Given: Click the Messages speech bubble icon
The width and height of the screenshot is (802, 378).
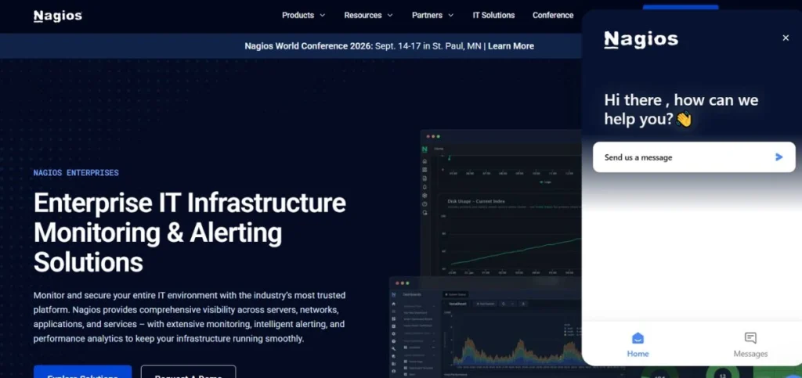Looking at the screenshot, I should [750, 338].
